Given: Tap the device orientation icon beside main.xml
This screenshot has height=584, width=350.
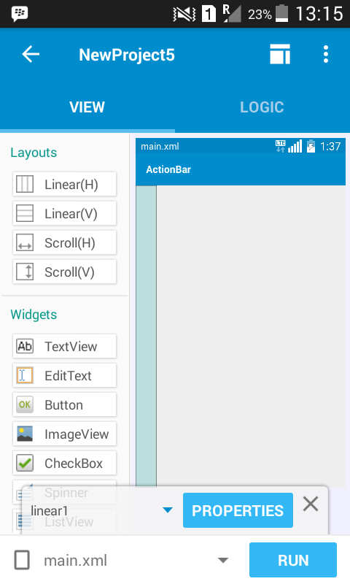Looking at the screenshot, I should coord(22,560).
